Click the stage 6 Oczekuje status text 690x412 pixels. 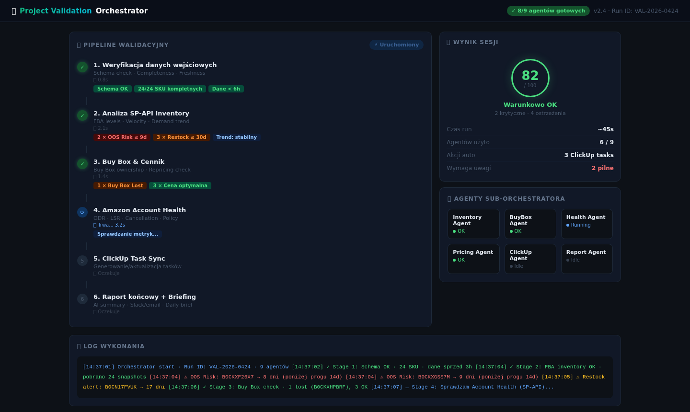106,311
